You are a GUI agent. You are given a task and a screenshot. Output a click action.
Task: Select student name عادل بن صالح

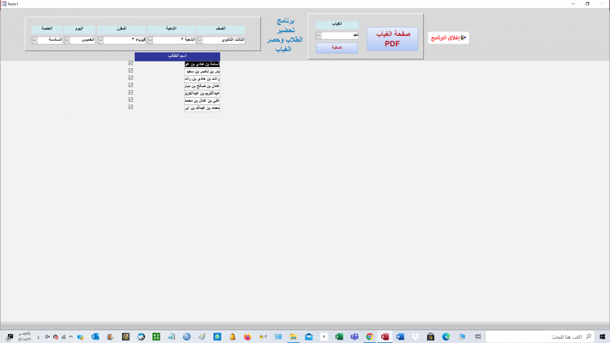point(203,86)
